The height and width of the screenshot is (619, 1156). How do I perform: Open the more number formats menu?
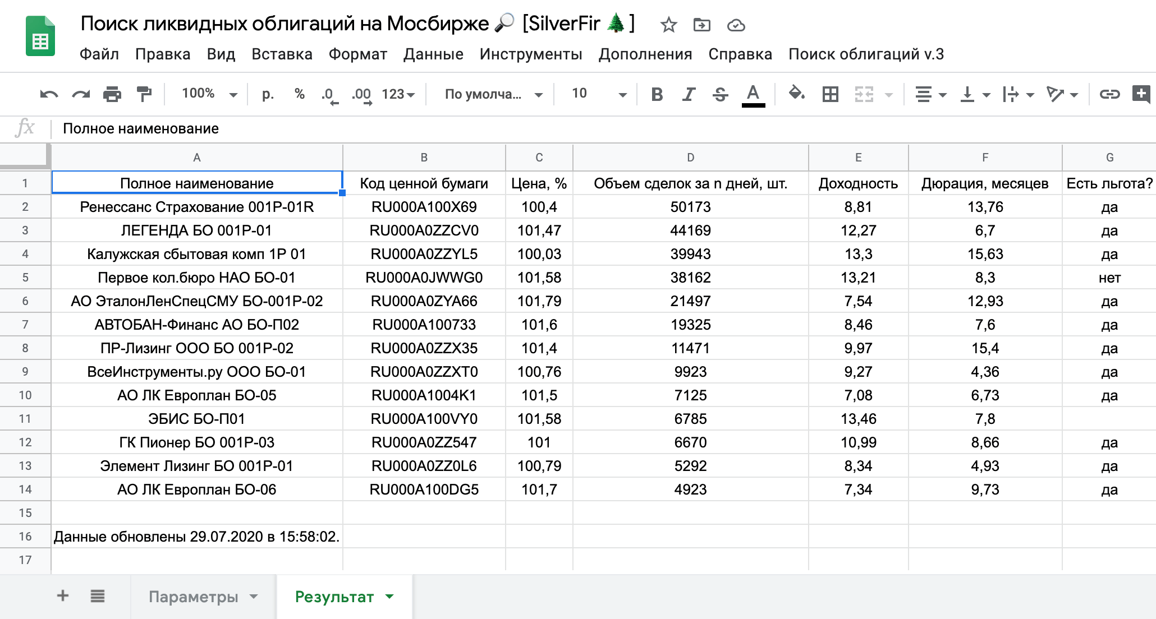tap(398, 94)
